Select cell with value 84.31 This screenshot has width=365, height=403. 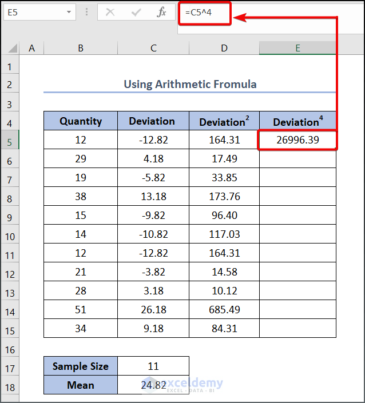pos(224,329)
